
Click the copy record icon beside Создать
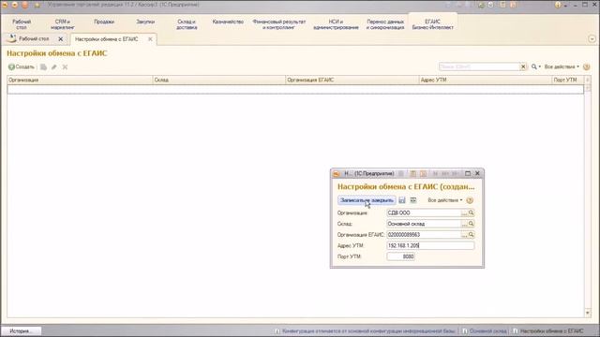click(x=44, y=66)
